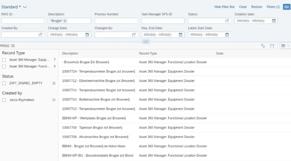Focus the RMS ID input field

tap(23, 21)
